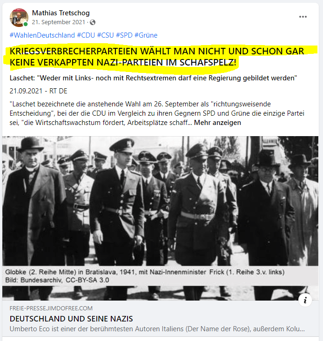Click the Globke photo caption bar
Viewport: 323px width, 341px height.
[160, 276]
